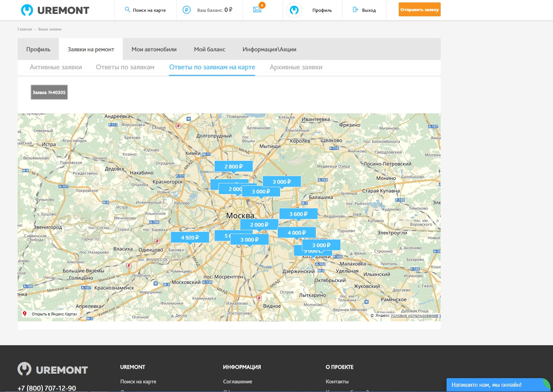This screenshot has width=553, height=392.
Task: Click the '3 600 ₽' map marker
Action: tap(299, 214)
